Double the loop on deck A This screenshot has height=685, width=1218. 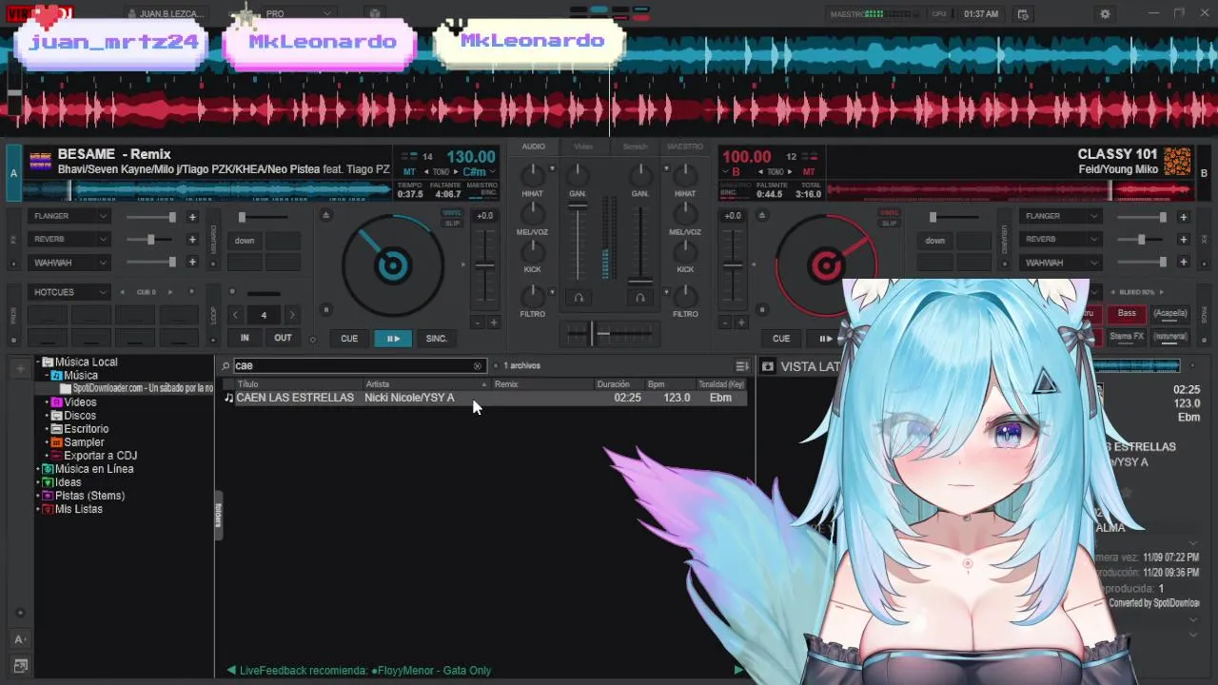point(292,315)
